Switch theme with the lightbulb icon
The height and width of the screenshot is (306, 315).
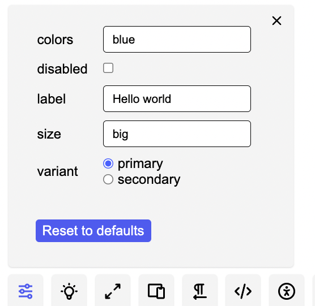click(69, 291)
